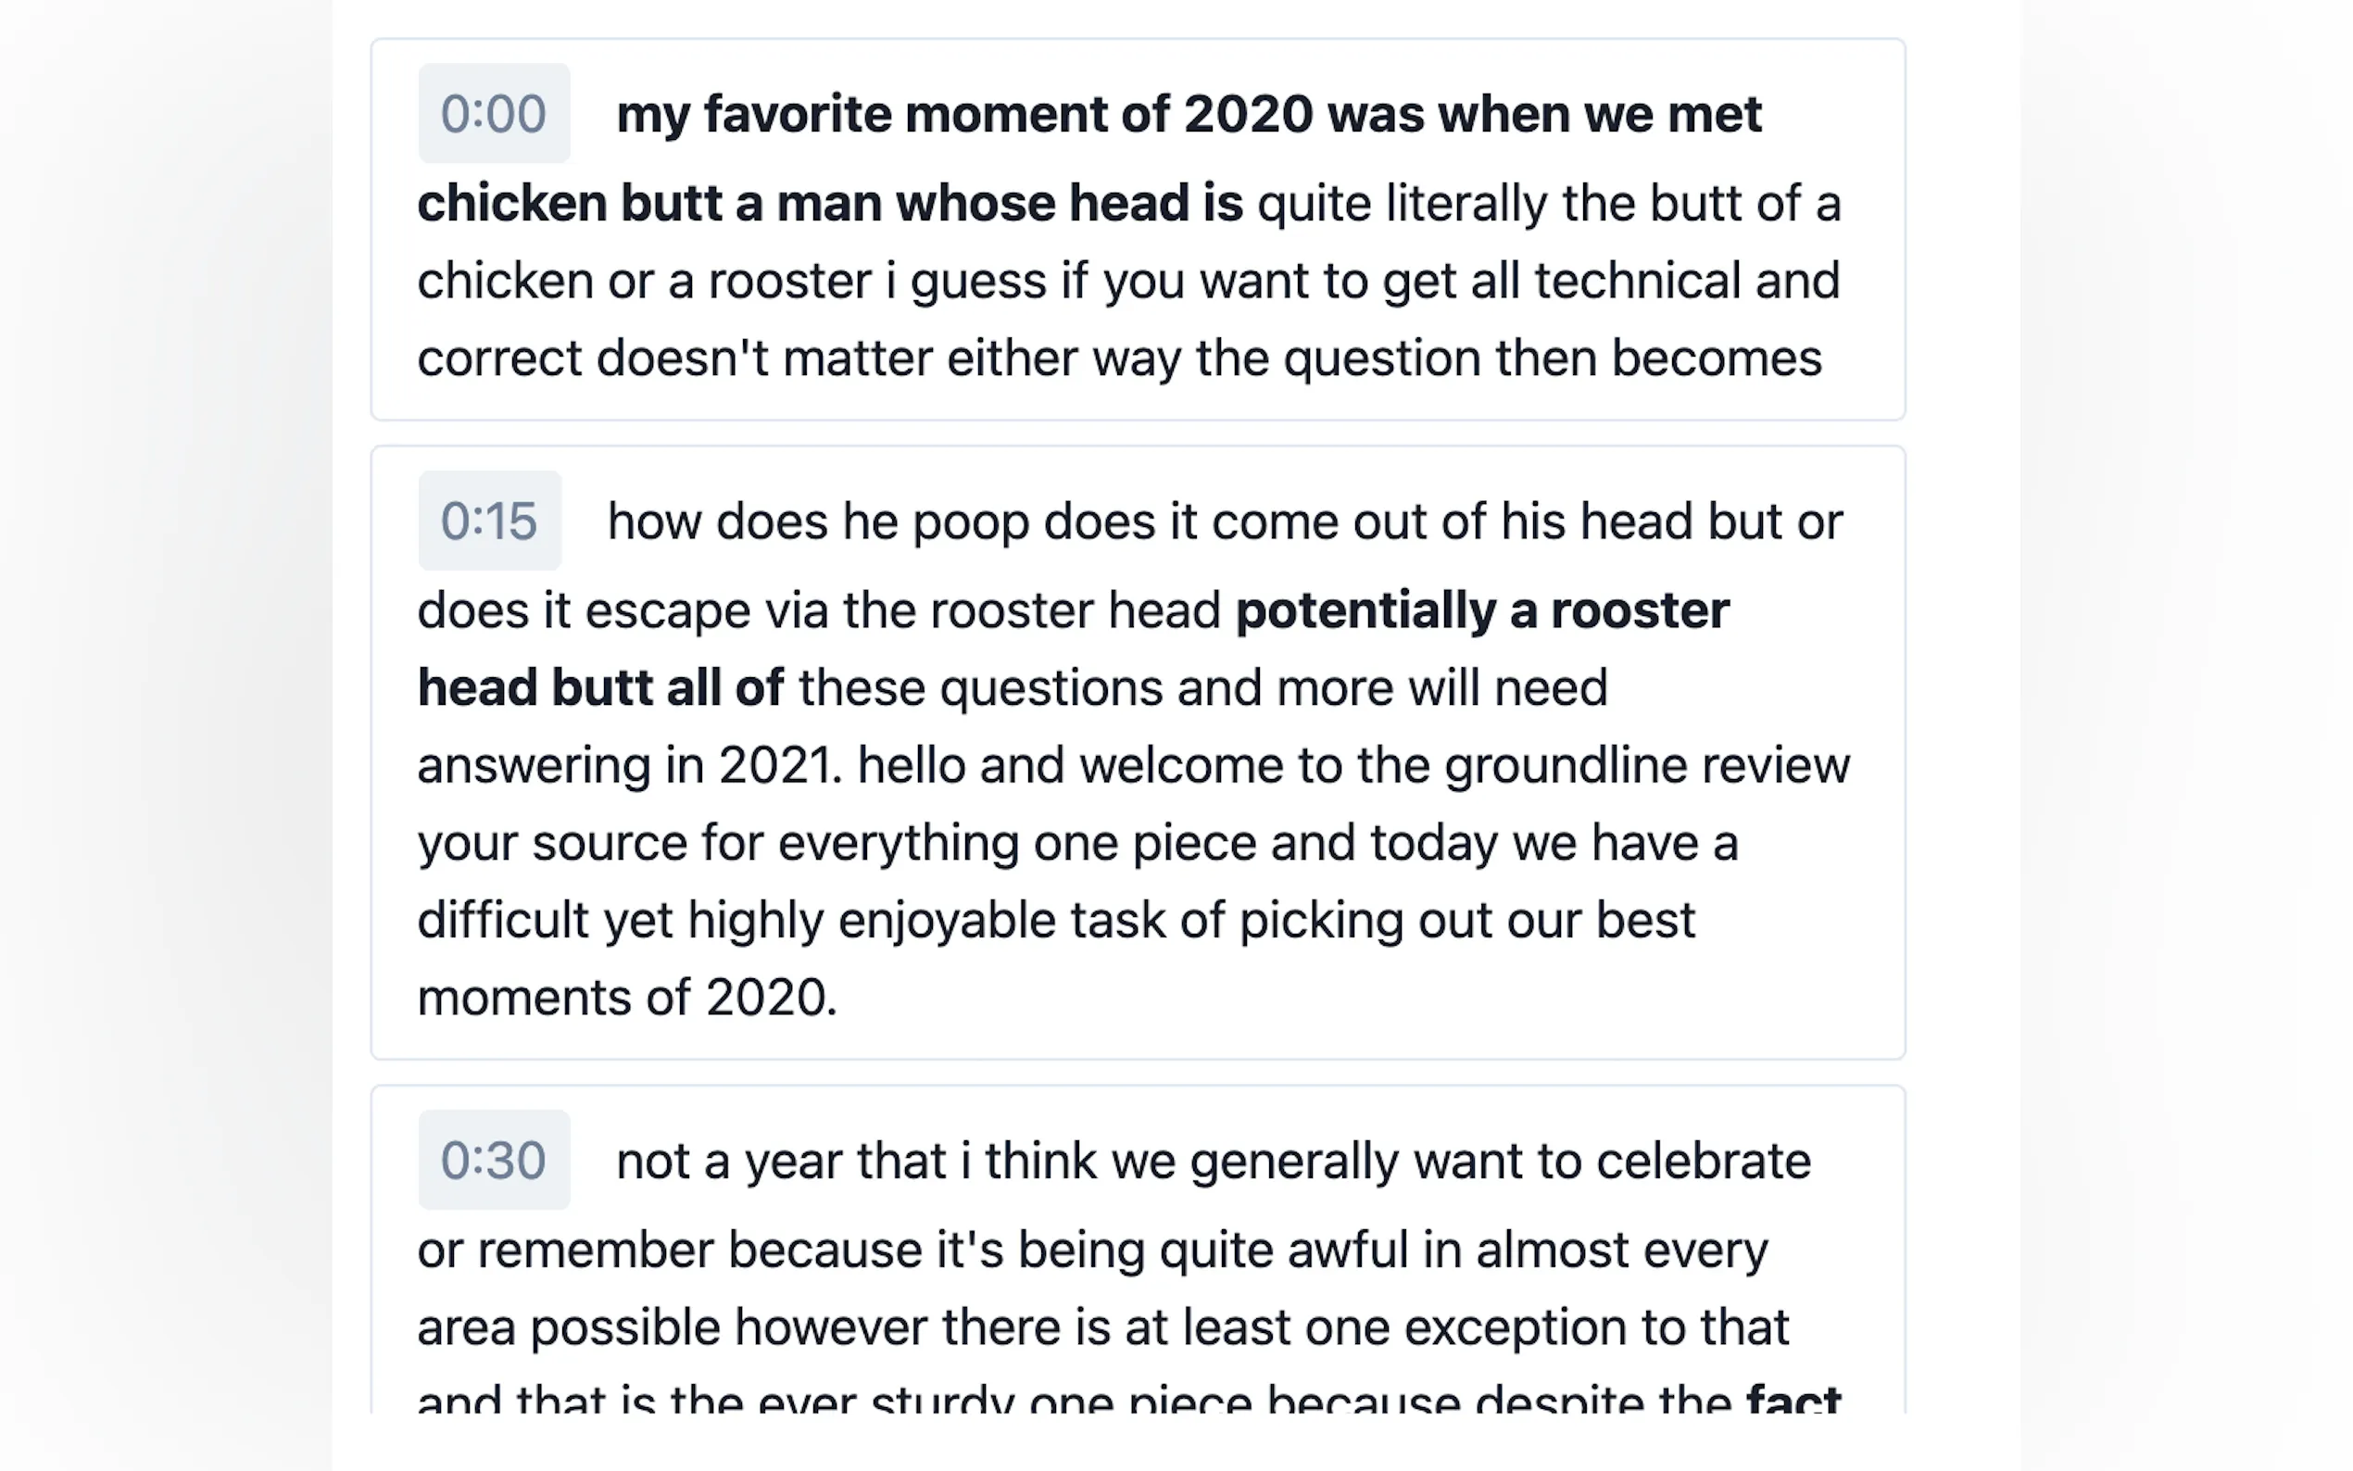Click line "difficult yet highly enjoyable task"

tap(790, 921)
